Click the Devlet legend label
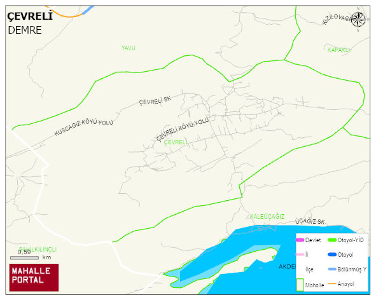Viewport: 376px width, 300px height. tap(313, 240)
